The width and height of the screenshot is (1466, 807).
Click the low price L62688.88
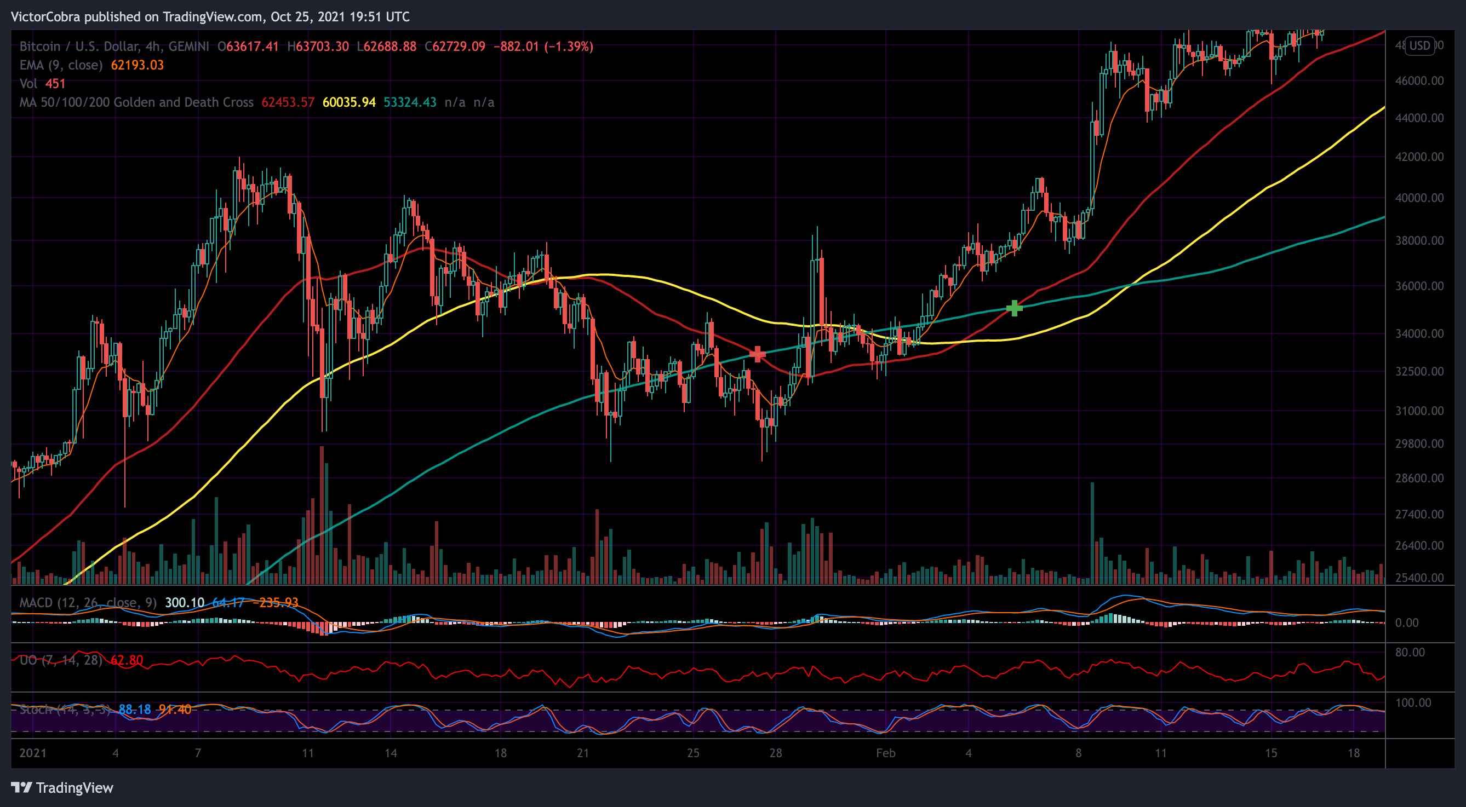tap(386, 46)
